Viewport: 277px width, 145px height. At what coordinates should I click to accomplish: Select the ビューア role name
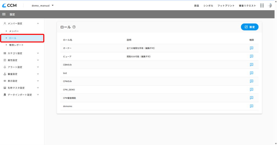click(67, 56)
